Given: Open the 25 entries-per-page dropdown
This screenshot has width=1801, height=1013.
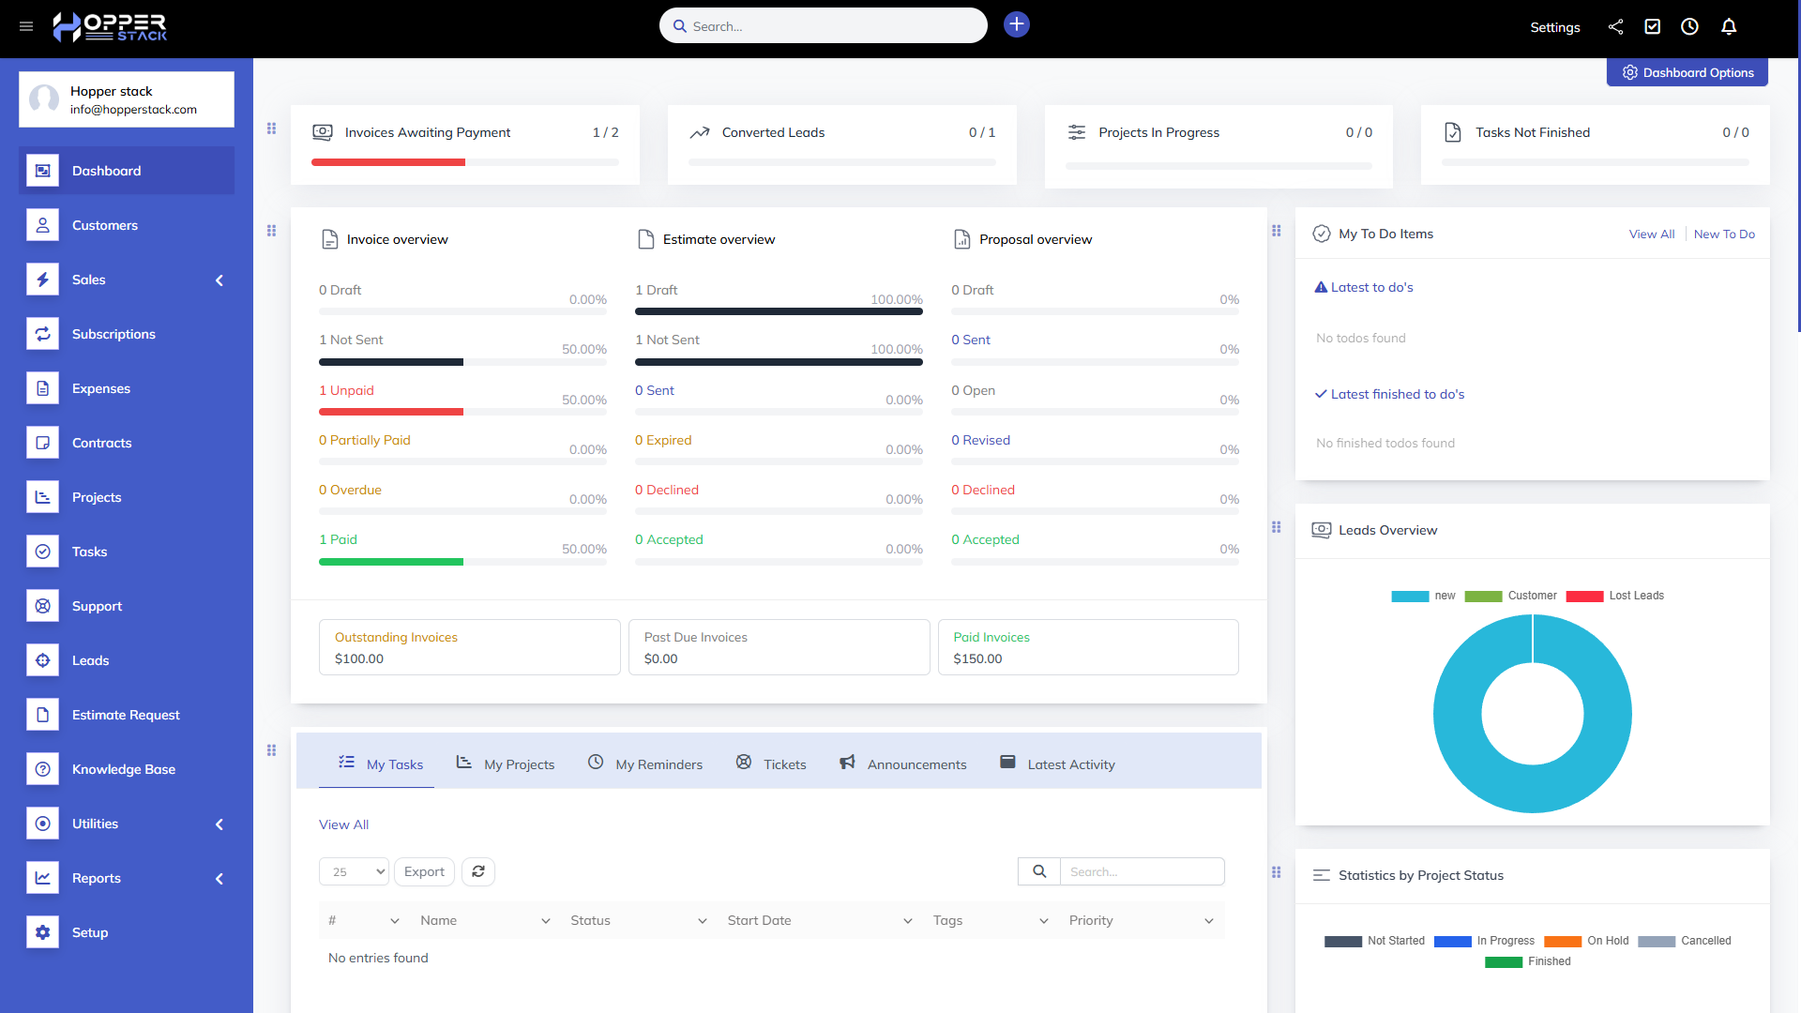Looking at the screenshot, I should point(354,871).
